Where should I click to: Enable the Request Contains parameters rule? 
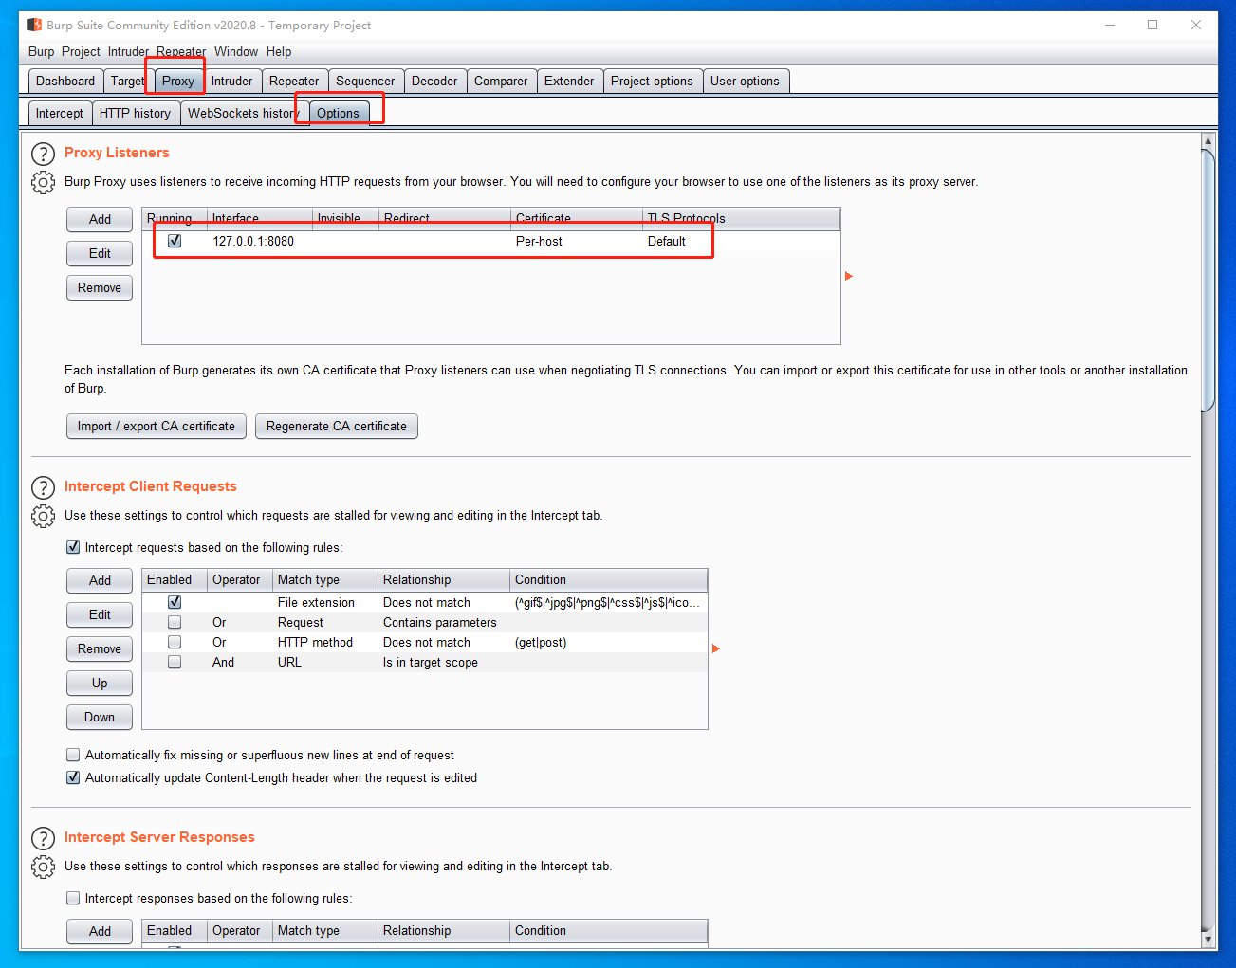[x=175, y=622]
